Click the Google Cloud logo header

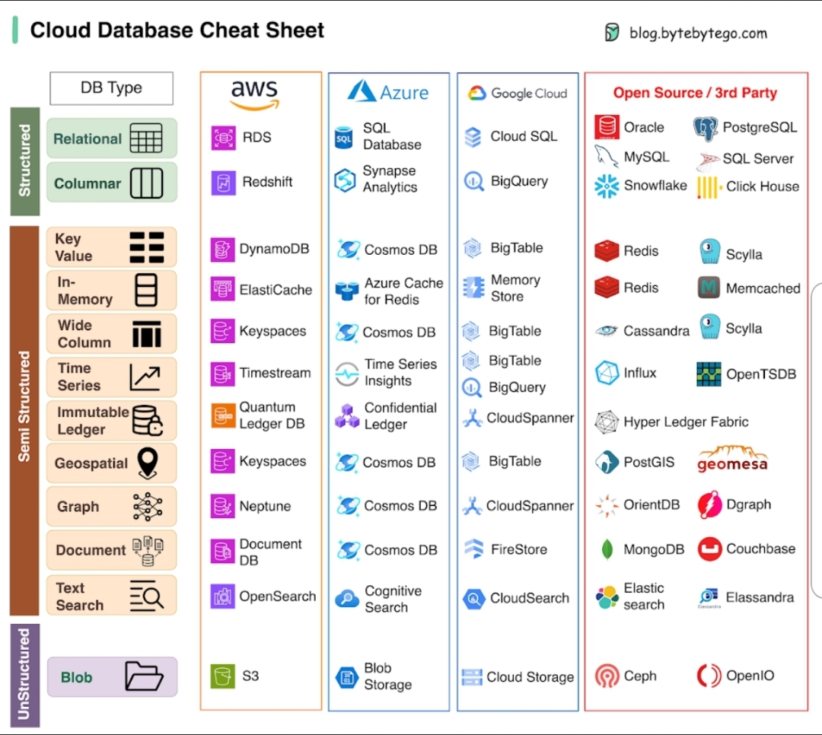[518, 93]
